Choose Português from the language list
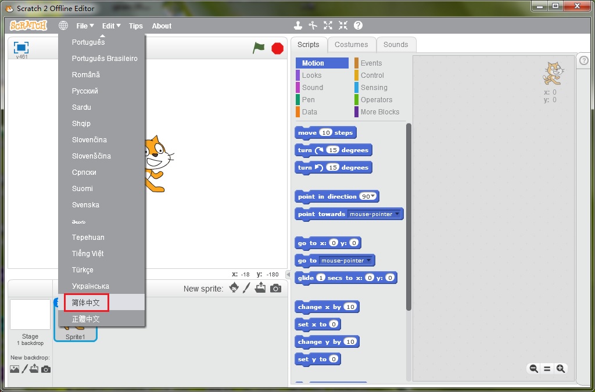Screen dimensions: 595x392 tap(102, 42)
